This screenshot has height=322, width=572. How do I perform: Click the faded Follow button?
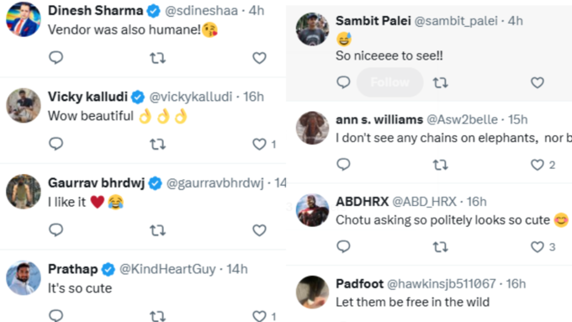(390, 82)
